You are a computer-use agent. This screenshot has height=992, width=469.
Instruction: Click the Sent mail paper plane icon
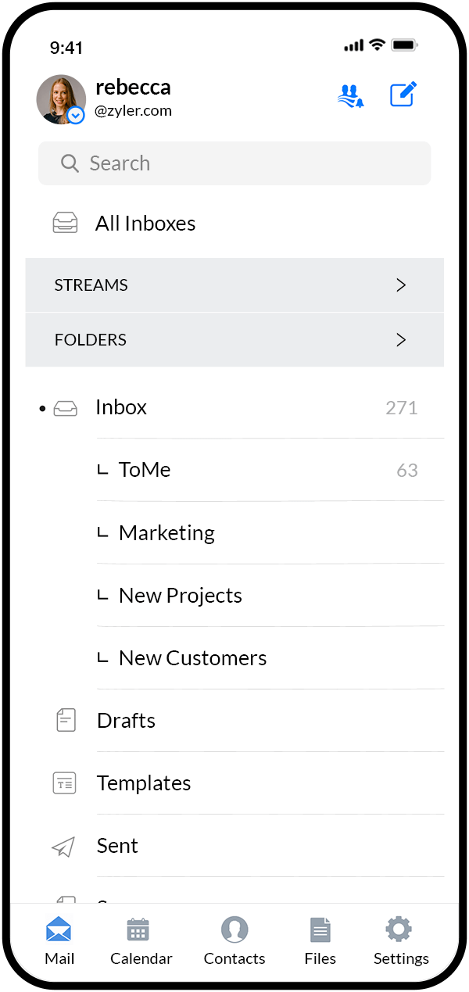(x=63, y=845)
